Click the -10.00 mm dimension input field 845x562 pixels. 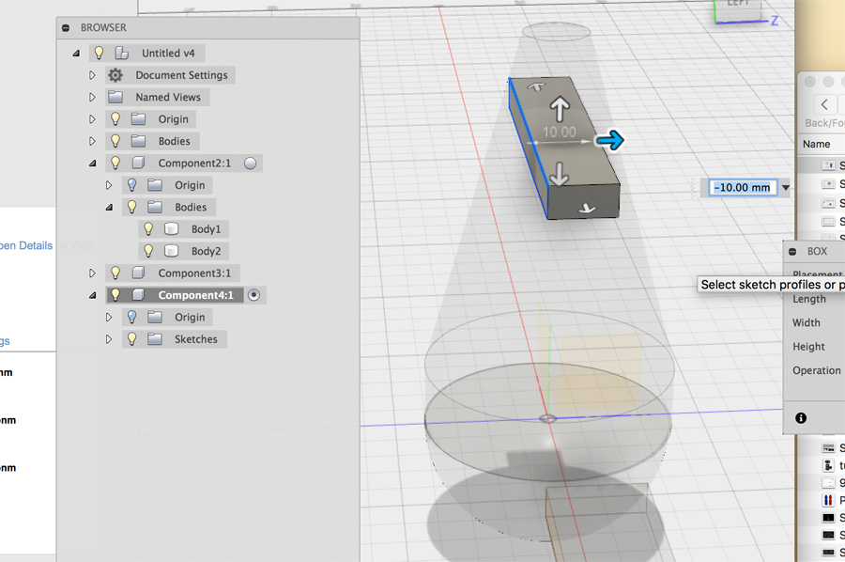tap(743, 188)
